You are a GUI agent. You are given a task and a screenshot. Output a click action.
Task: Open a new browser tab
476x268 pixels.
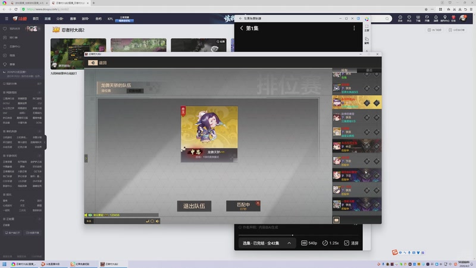click(93, 3)
